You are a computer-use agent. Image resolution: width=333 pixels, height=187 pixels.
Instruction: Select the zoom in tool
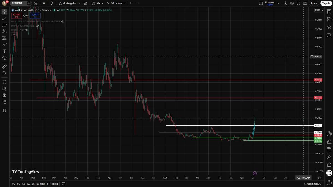click(4, 73)
